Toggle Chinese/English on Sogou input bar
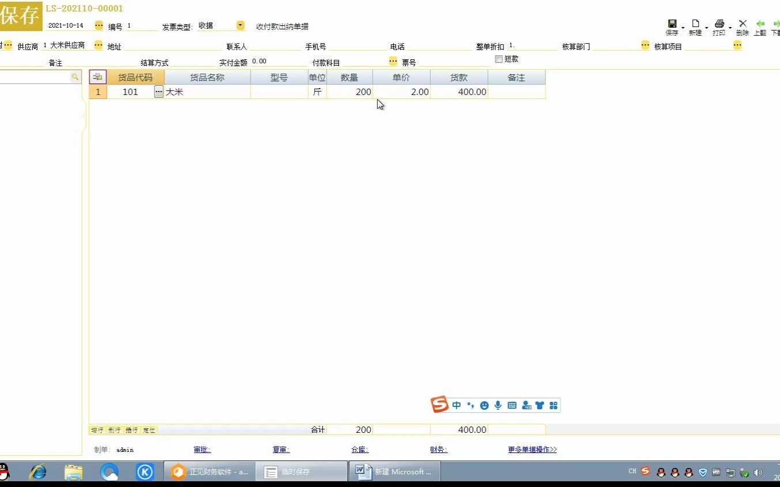 click(x=456, y=405)
